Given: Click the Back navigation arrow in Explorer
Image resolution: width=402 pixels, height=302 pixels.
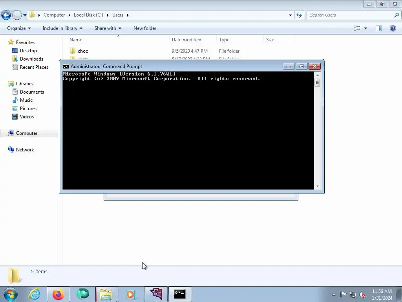Looking at the screenshot, I should point(6,15).
